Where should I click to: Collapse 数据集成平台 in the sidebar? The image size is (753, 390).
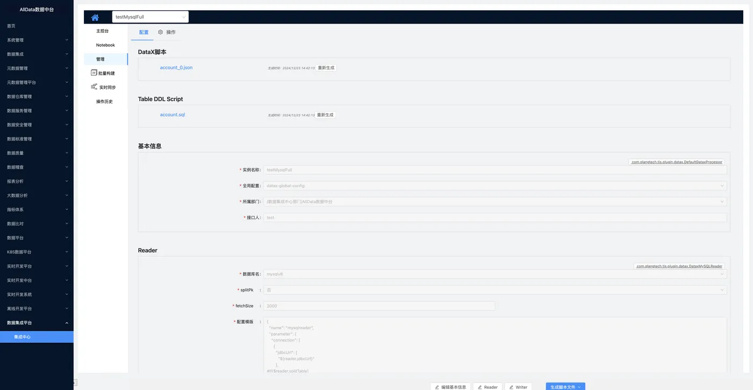pyautogui.click(x=37, y=323)
